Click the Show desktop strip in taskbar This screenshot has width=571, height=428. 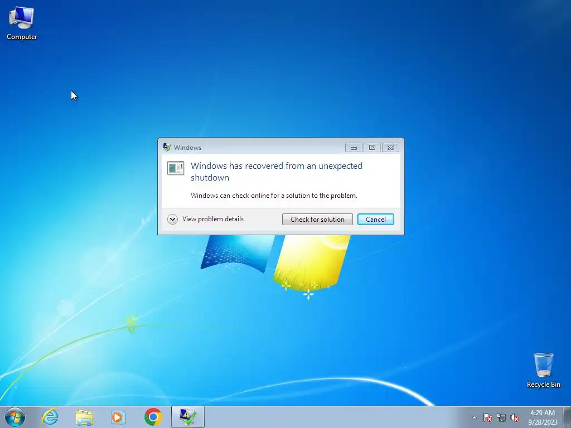click(567, 417)
